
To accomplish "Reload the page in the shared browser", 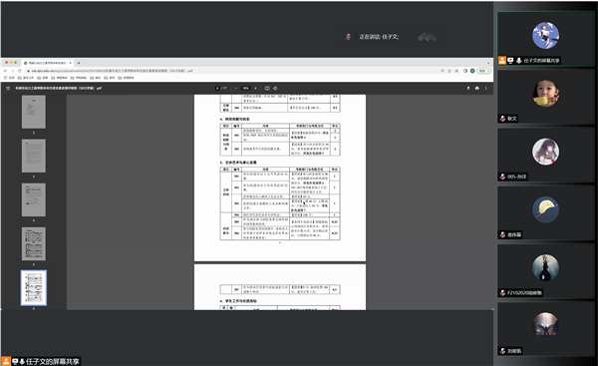I will click(20, 71).
